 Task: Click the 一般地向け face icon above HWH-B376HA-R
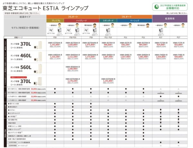[77, 25]
